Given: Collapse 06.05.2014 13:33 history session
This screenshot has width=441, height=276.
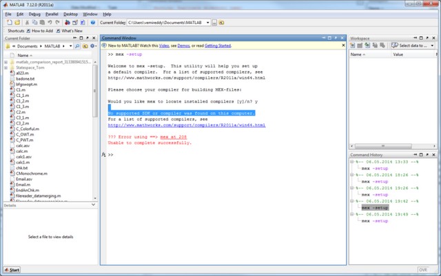Looking at the screenshot, I should point(352,162).
